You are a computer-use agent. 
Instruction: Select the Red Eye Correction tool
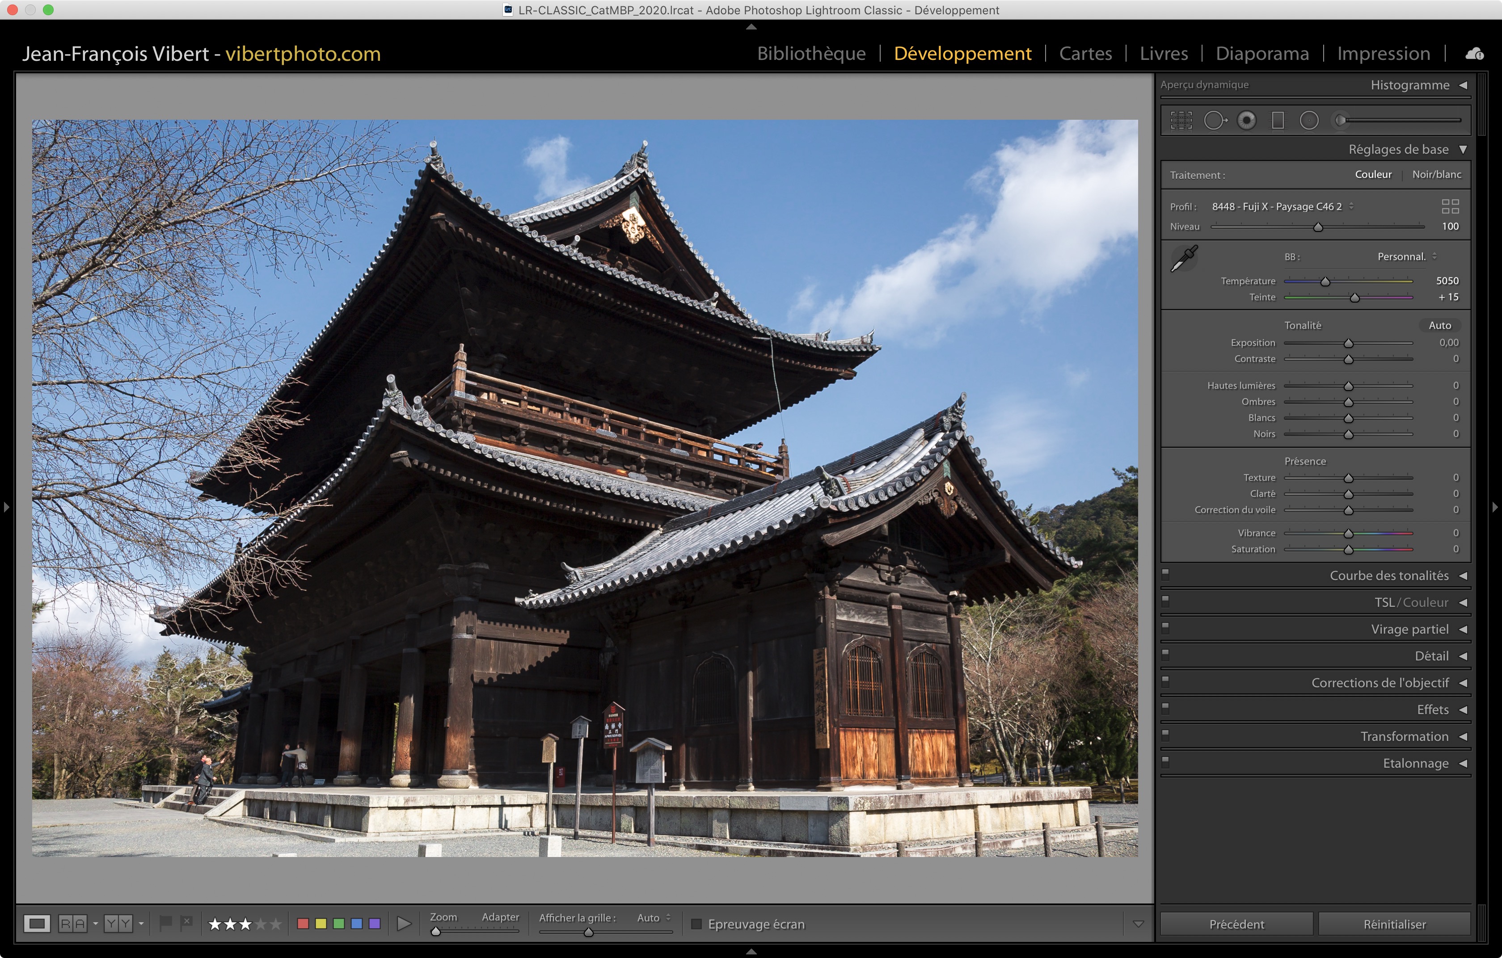point(1246,120)
